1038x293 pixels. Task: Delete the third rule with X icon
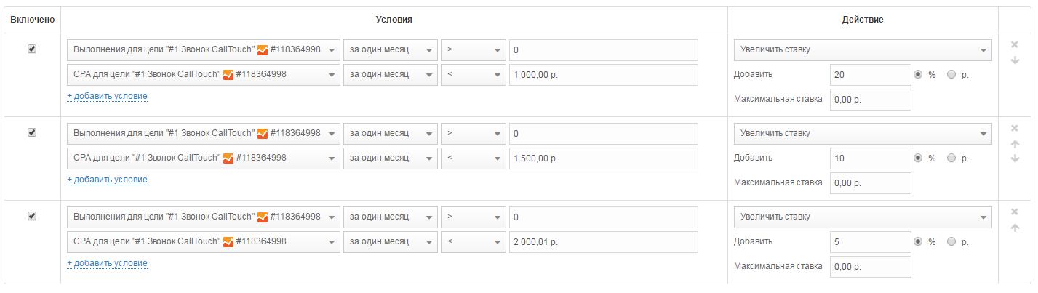1015,212
